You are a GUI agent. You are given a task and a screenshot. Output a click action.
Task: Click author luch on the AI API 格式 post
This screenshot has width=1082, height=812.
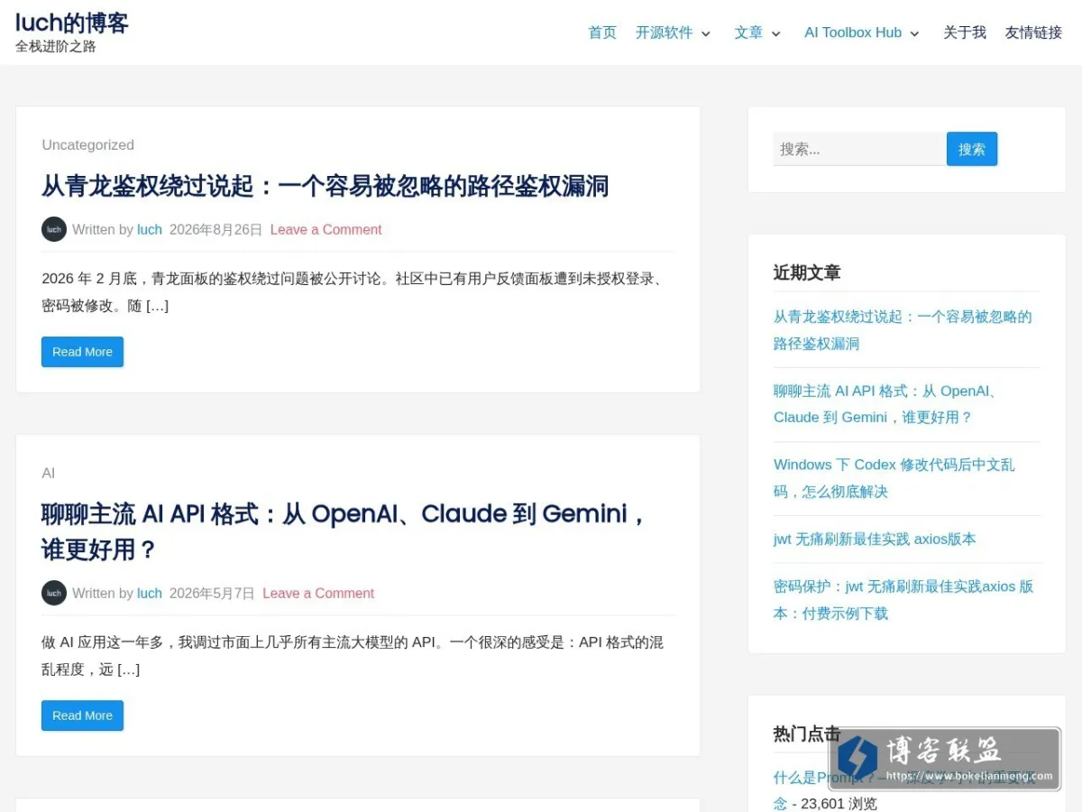(150, 594)
